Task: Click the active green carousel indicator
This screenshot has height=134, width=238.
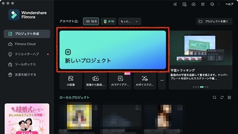Action: point(202,87)
